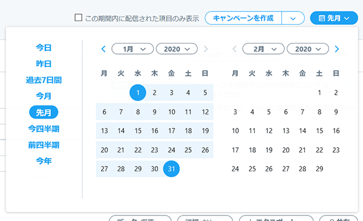
Task: Click the disabled left arrow before 2月
Action: [235, 49]
